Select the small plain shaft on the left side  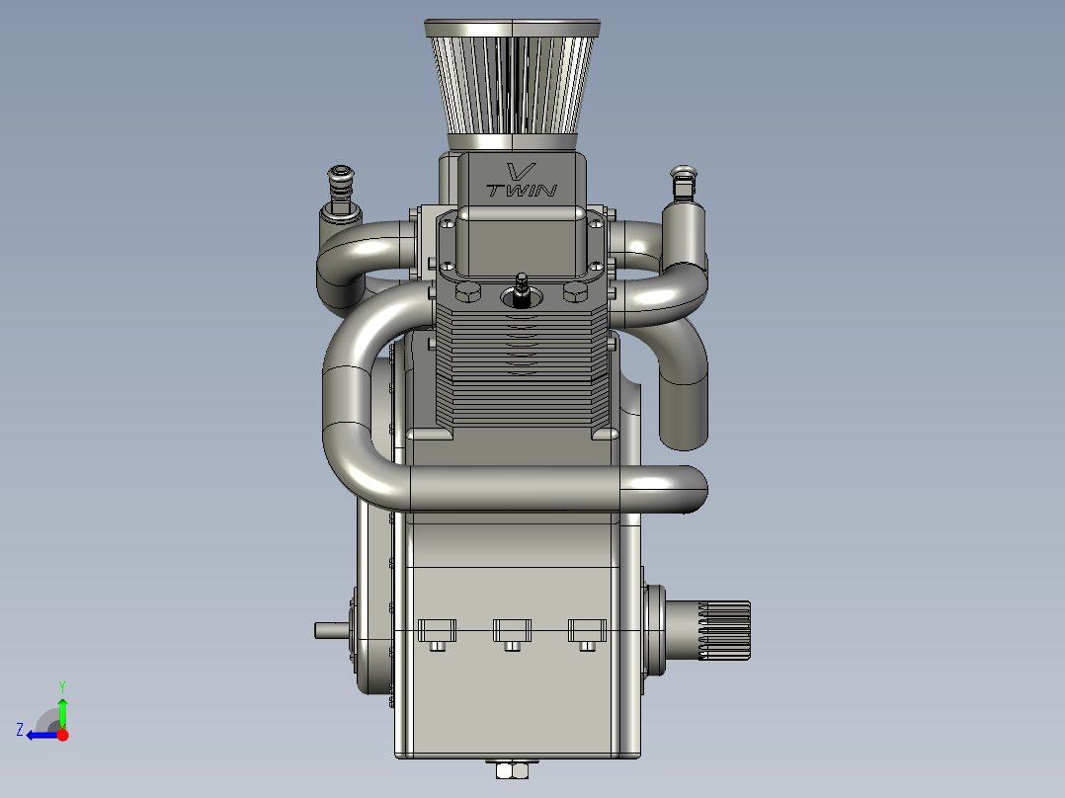pos(333,630)
